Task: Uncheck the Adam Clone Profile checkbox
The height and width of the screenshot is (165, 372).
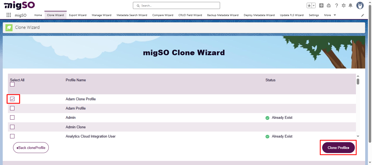Action: (12, 99)
